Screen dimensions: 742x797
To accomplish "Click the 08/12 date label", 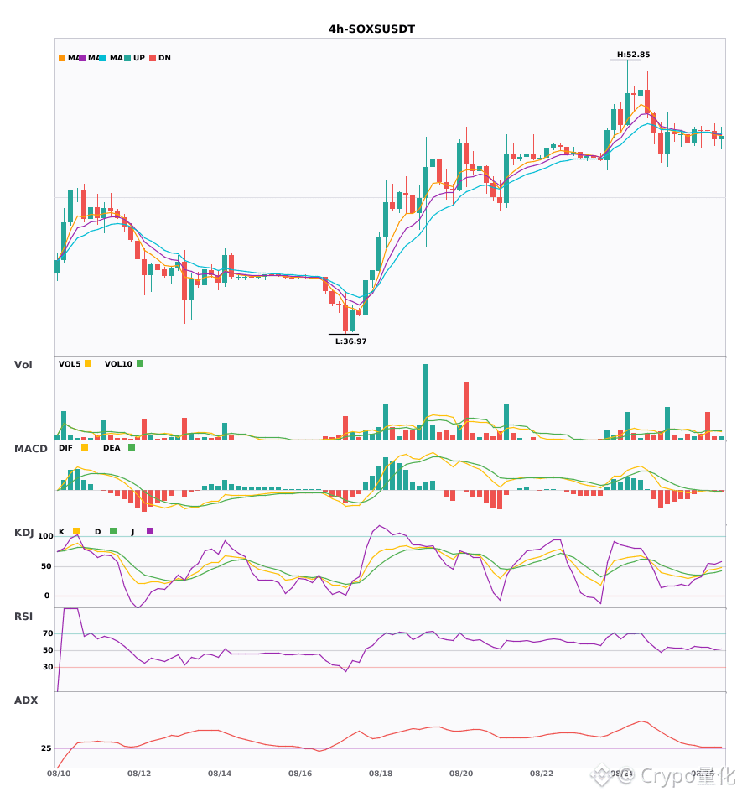I will coord(139,774).
